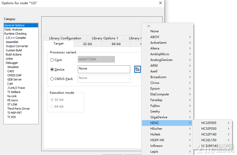Expand the Hilscher vendor submenu
Screen dimensions: 237x155
pyautogui.click(x=167, y=129)
